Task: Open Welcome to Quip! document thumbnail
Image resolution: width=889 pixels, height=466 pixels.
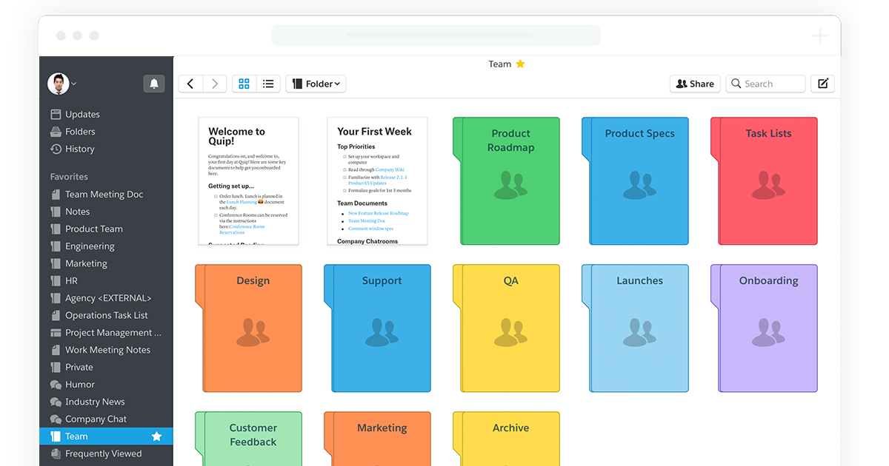Action: pyautogui.click(x=248, y=180)
